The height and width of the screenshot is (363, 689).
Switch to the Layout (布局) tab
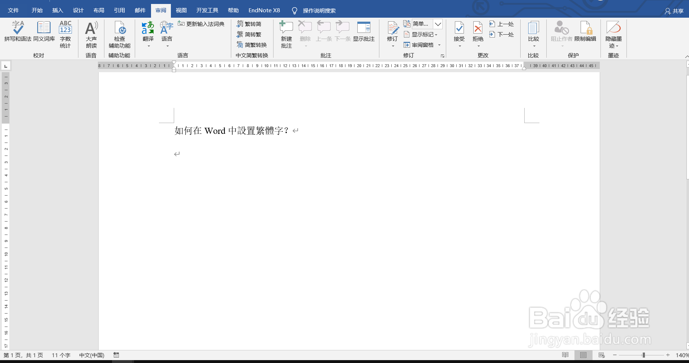99,10
